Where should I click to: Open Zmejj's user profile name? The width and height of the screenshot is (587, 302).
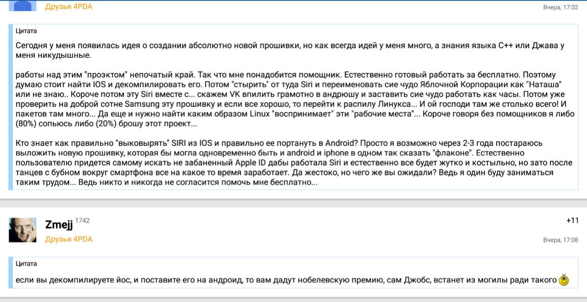coord(59,225)
